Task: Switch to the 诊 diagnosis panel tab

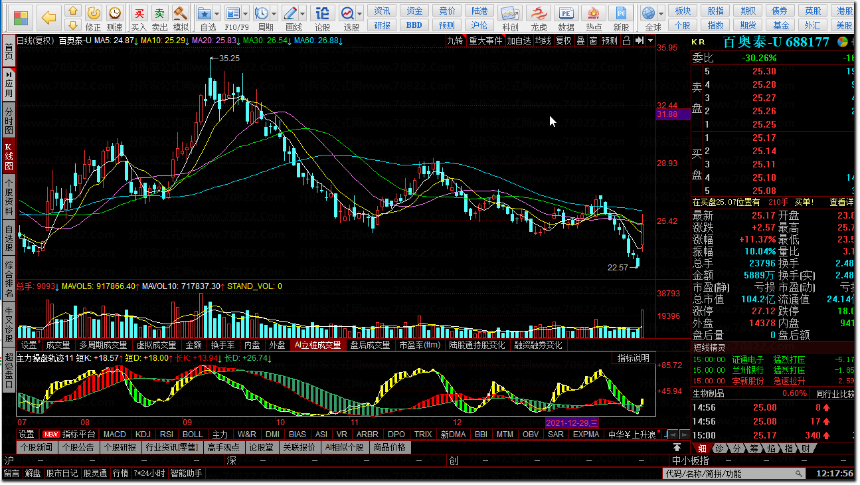Action: pyautogui.click(x=719, y=448)
